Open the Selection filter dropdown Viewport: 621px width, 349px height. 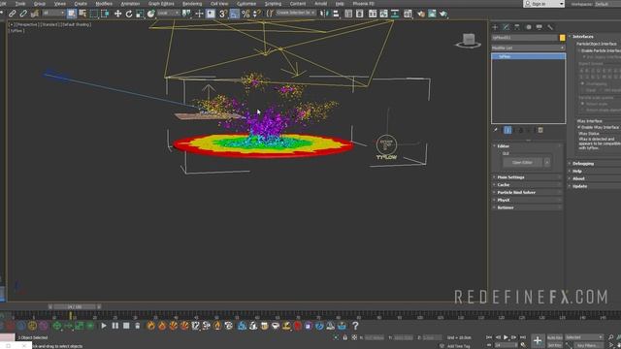pos(53,14)
